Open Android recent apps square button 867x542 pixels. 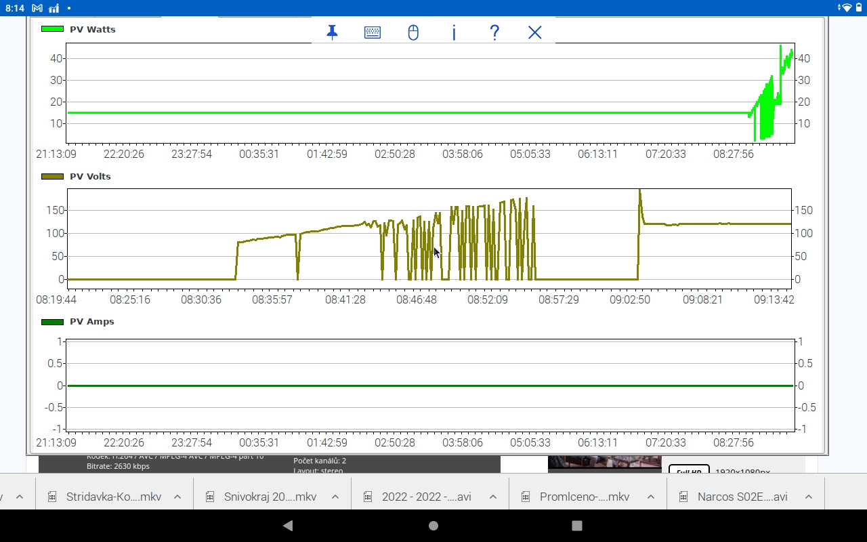[577, 526]
